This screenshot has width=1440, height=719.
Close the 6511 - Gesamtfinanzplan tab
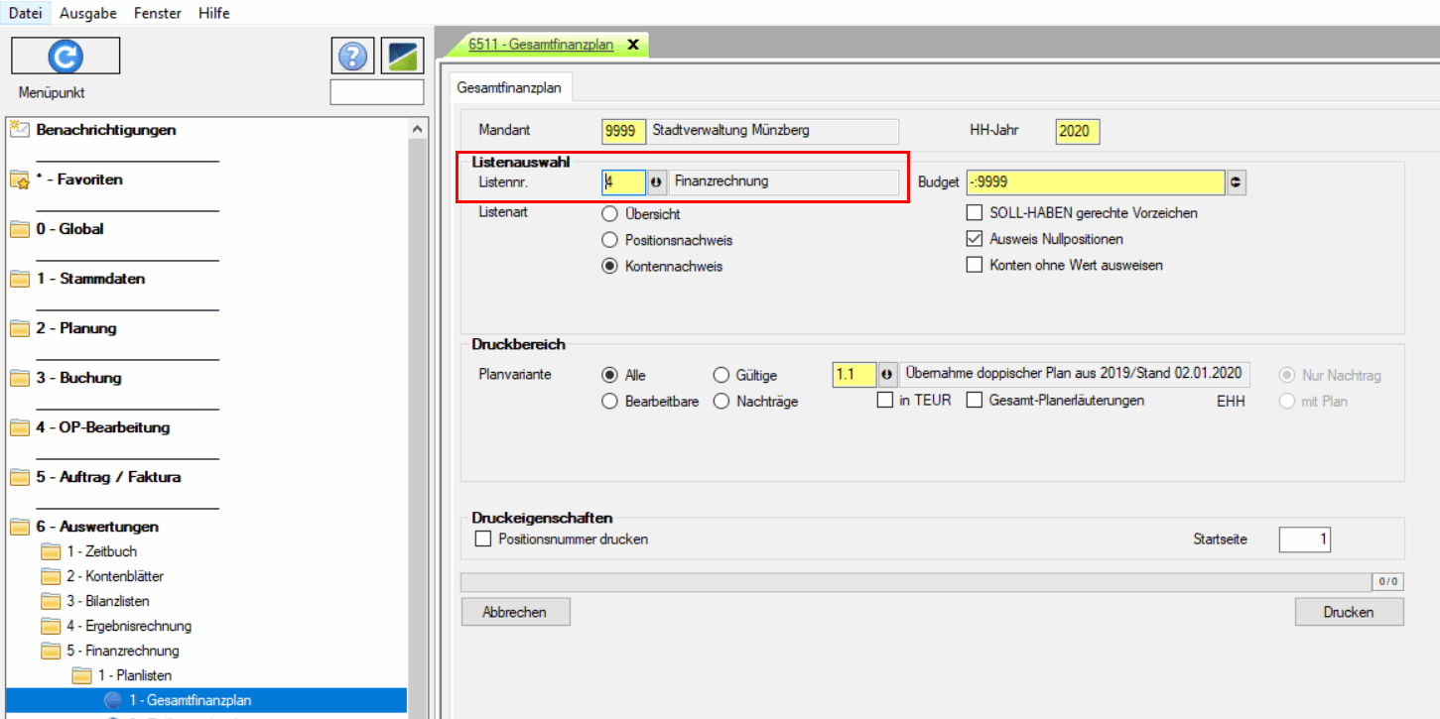[x=632, y=45]
